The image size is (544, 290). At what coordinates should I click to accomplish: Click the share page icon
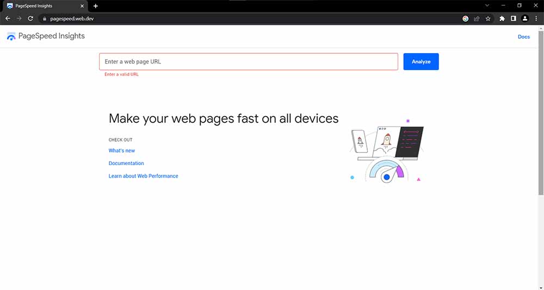[x=477, y=18]
